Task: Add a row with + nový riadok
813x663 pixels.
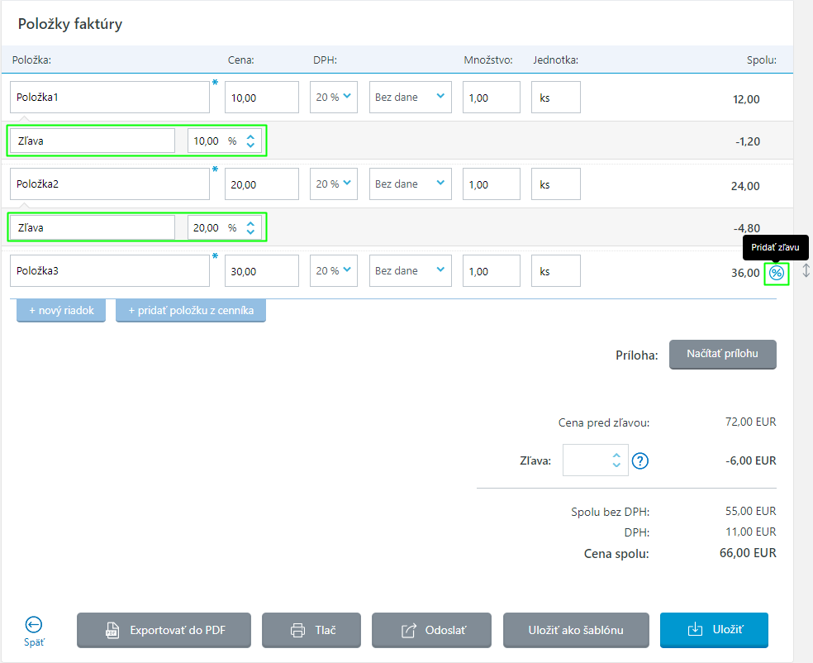Action: 61,311
